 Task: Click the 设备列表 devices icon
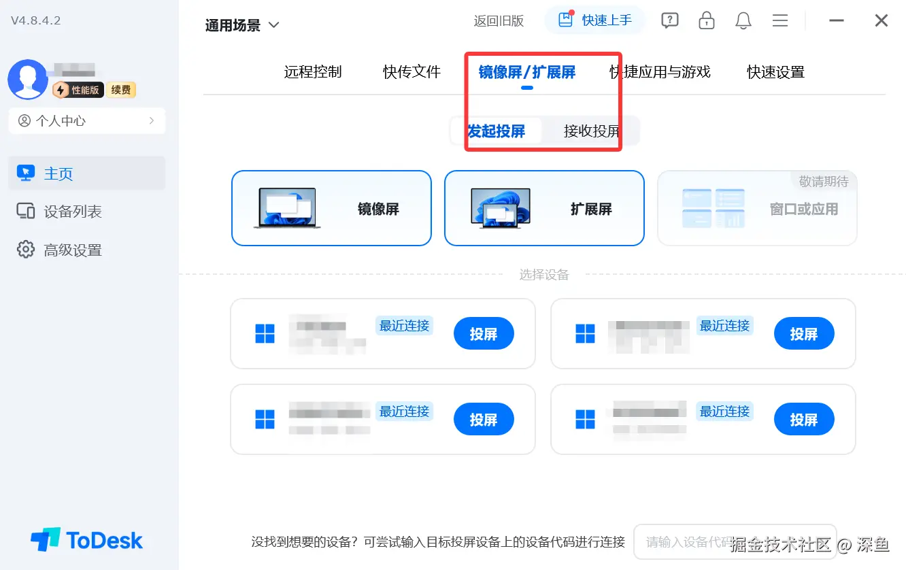click(x=26, y=212)
